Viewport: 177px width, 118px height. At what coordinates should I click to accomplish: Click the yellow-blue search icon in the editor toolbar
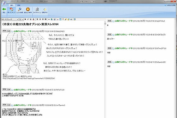click(69, 19)
